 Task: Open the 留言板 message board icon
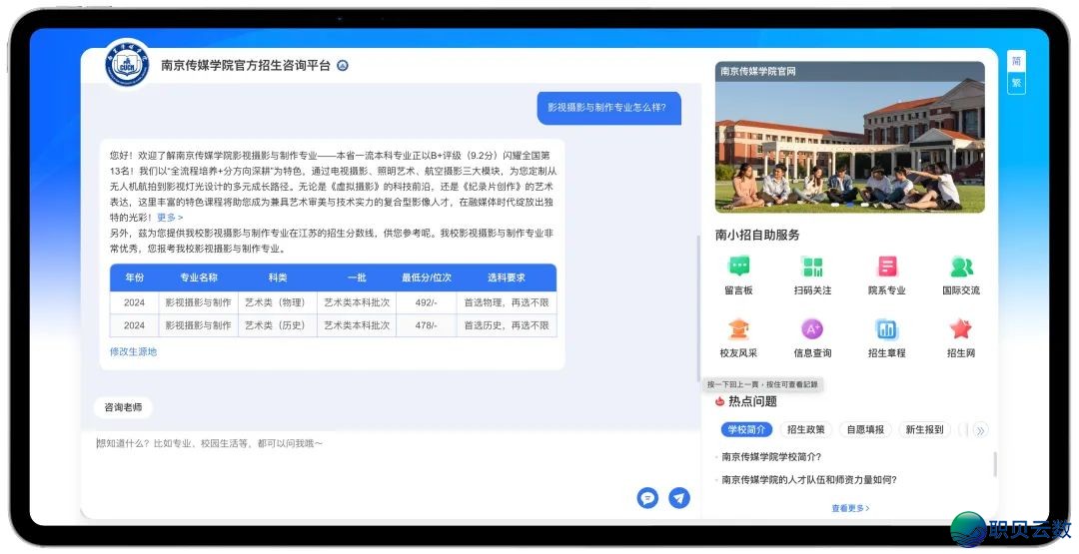739,266
